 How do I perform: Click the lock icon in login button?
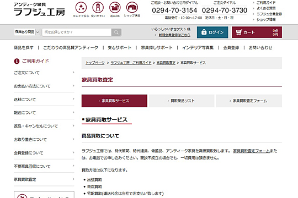point(204,32)
